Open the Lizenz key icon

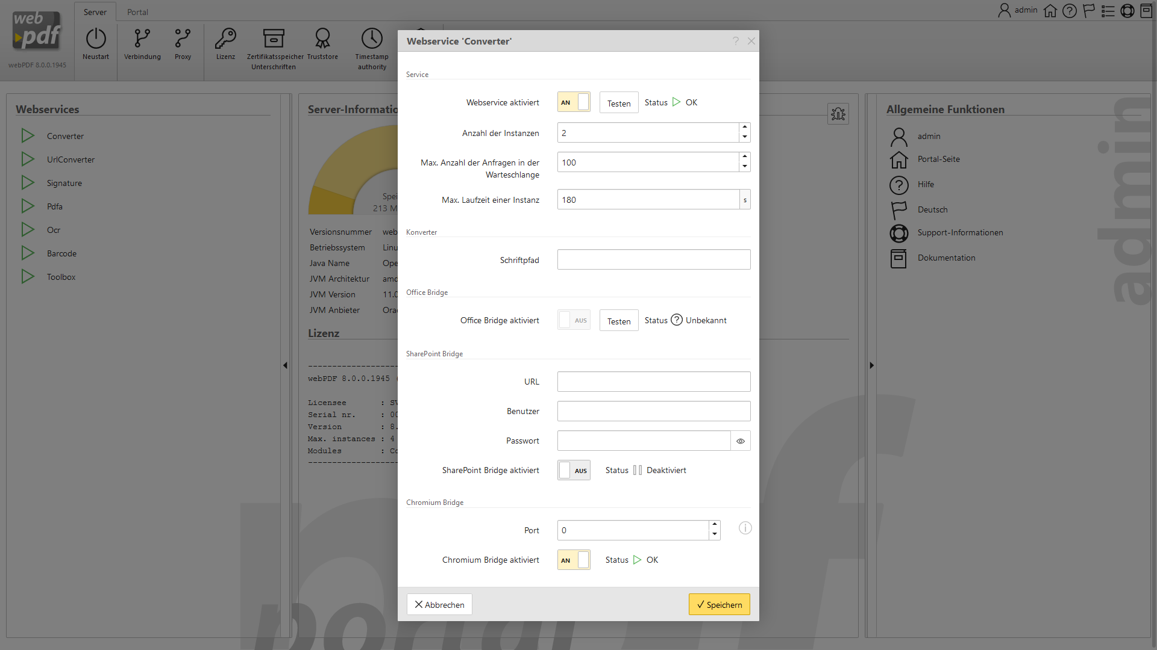pos(225,39)
